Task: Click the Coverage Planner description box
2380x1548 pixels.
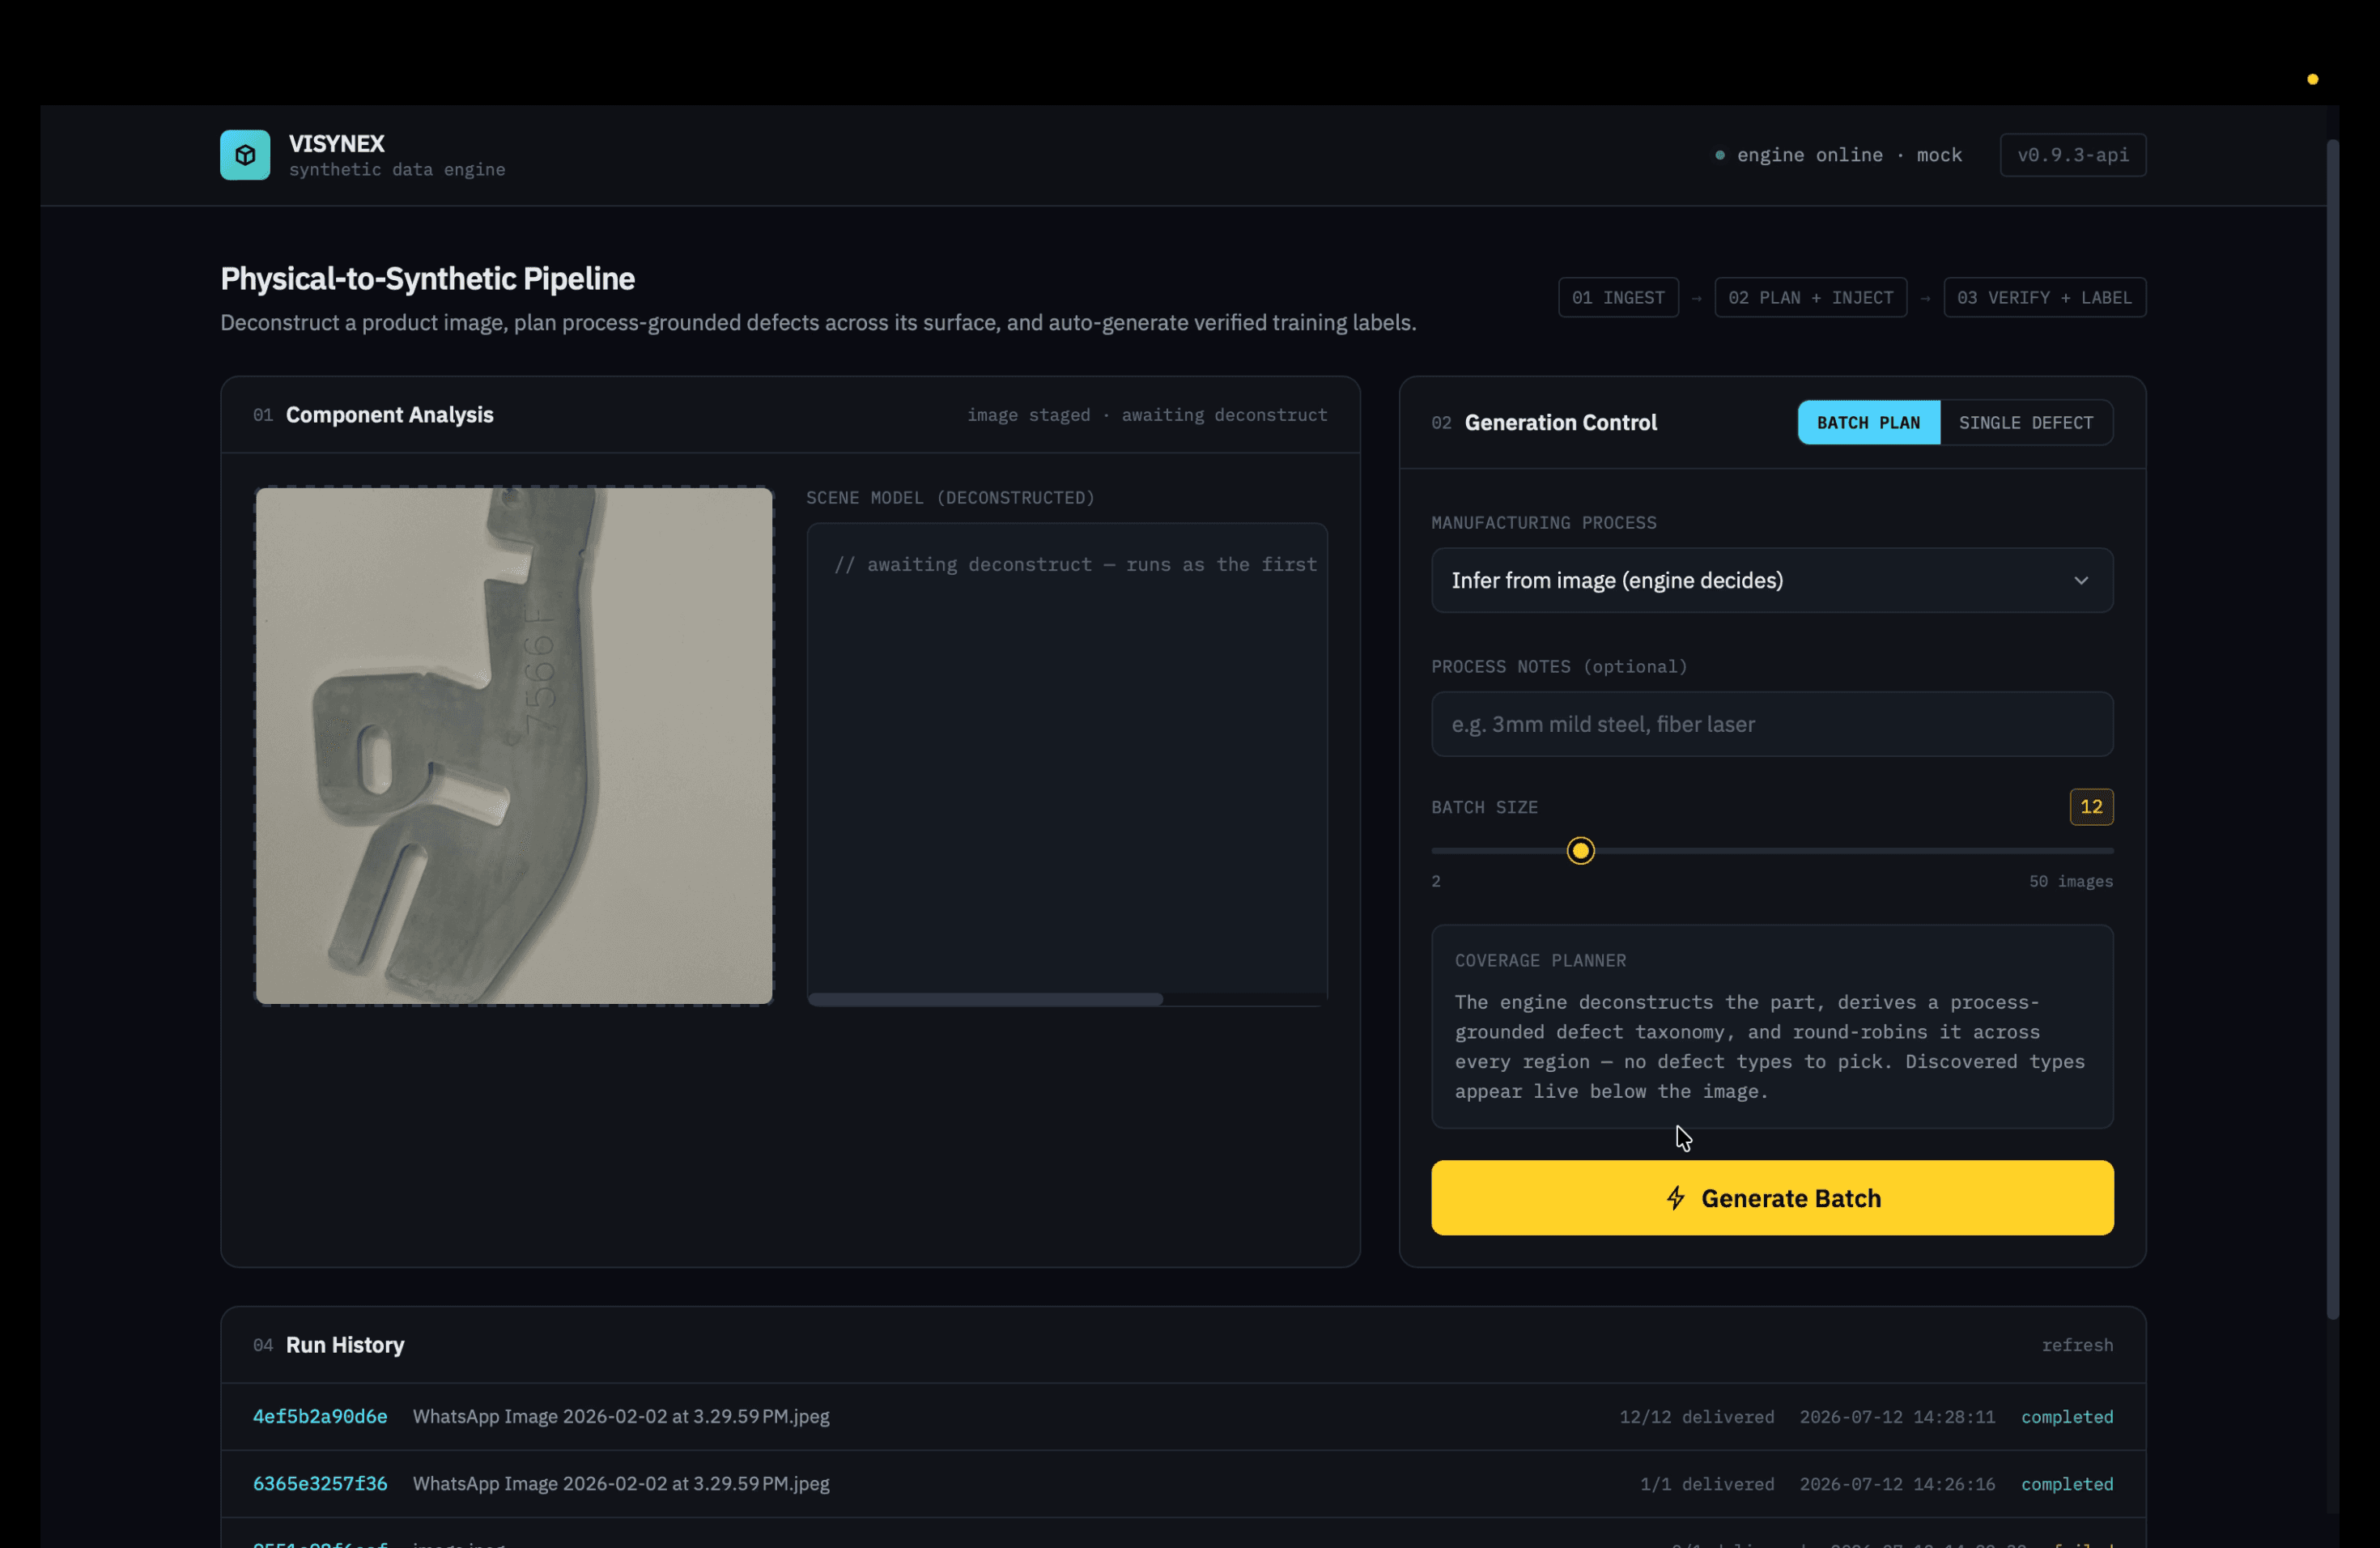Action: (x=1772, y=1027)
